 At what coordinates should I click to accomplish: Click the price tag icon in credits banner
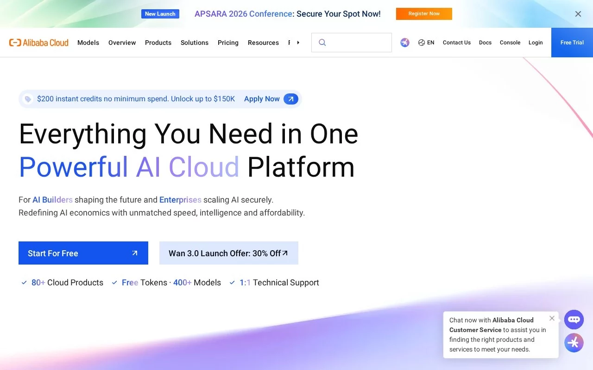pyautogui.click(x=28, y=99)
